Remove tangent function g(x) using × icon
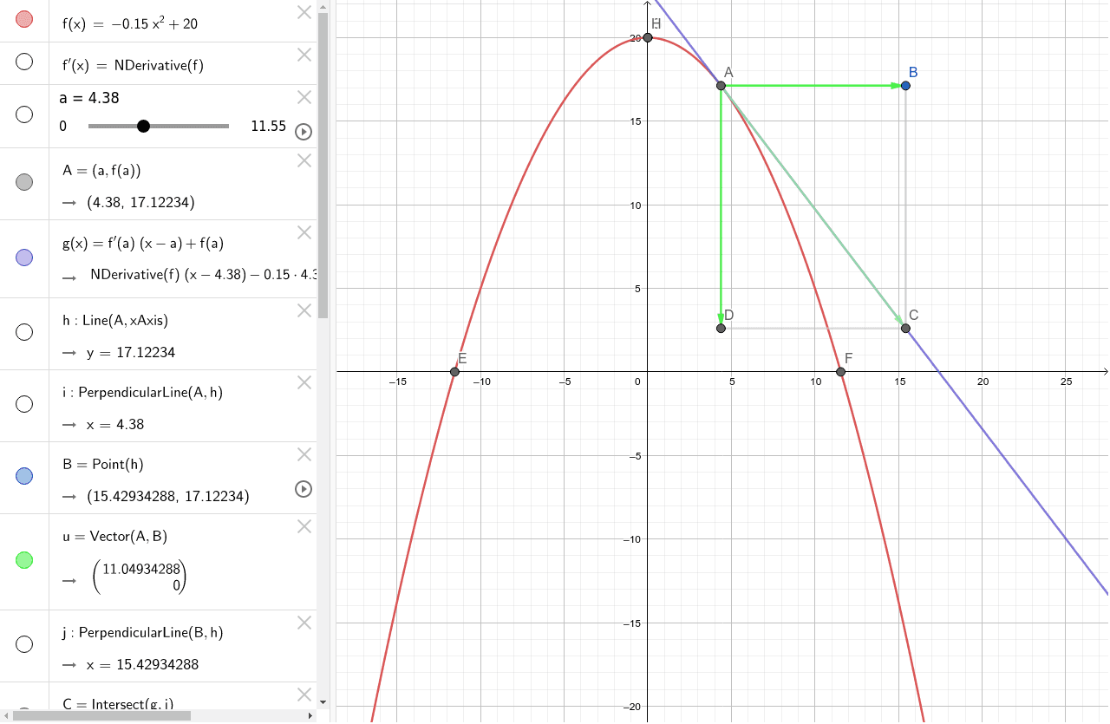Viewport: 1110px width, 724px height. (304, 232)
